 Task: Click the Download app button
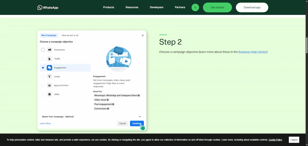click(252, 7)
